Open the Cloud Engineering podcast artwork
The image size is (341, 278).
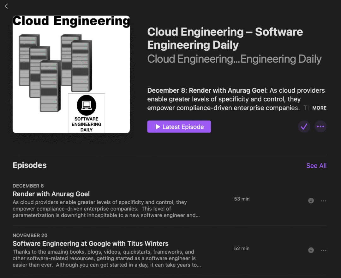71,74
